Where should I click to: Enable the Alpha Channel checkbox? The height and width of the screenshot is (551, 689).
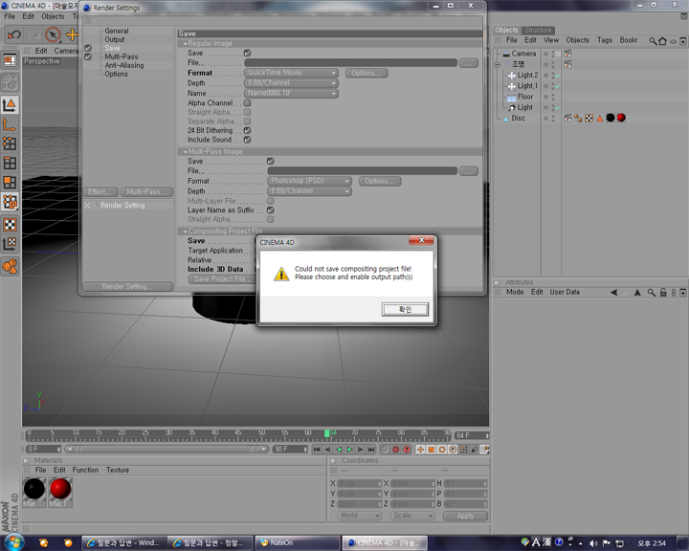[248, 103]
